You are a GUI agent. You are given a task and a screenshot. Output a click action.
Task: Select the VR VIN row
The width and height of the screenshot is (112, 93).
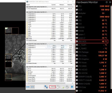pos(50,74)
